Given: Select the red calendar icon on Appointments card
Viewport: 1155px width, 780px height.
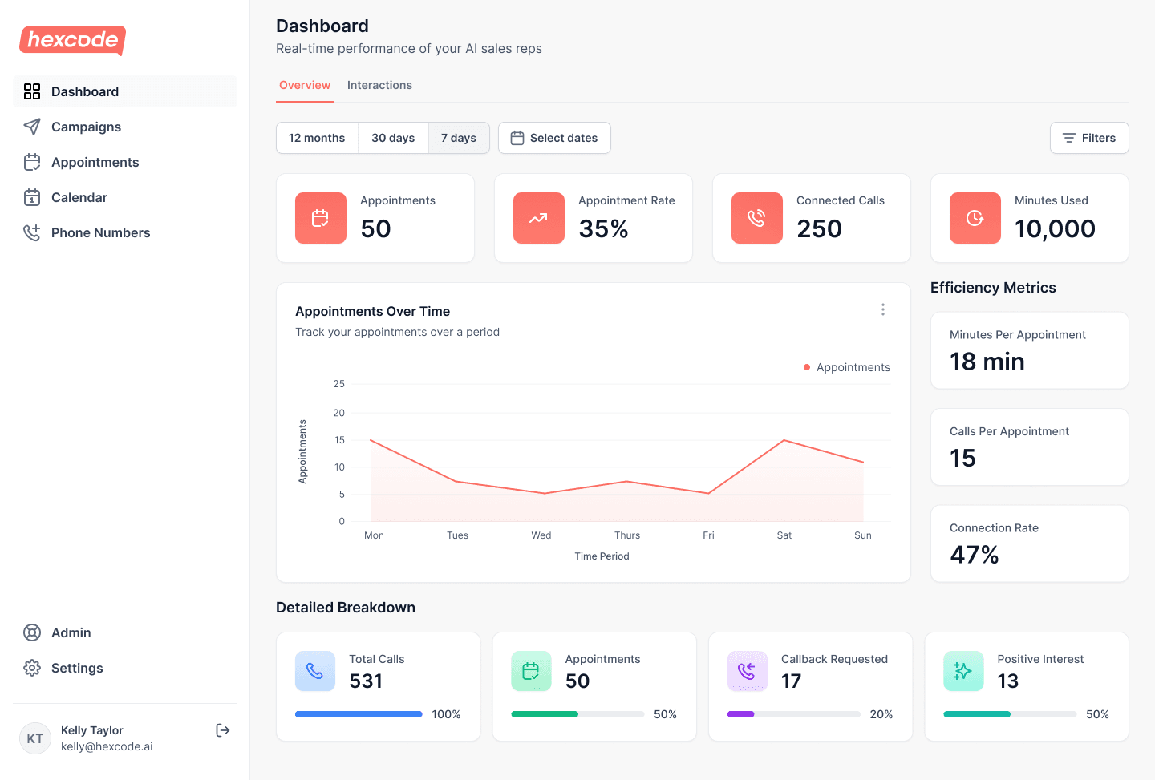Looking at the screenshot, I should click(x=320, y=217).
